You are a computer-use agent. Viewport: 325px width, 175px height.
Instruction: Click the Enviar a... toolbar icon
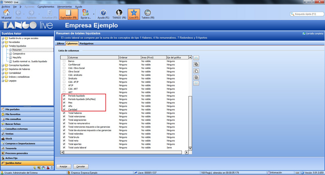coord(86,14)
